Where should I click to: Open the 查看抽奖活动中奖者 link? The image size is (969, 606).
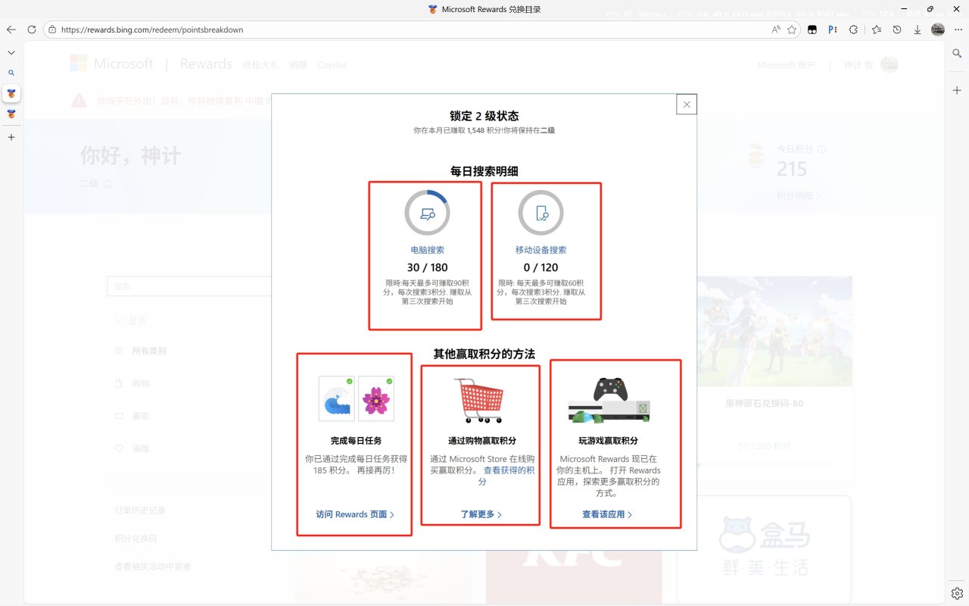coord(153,567)
